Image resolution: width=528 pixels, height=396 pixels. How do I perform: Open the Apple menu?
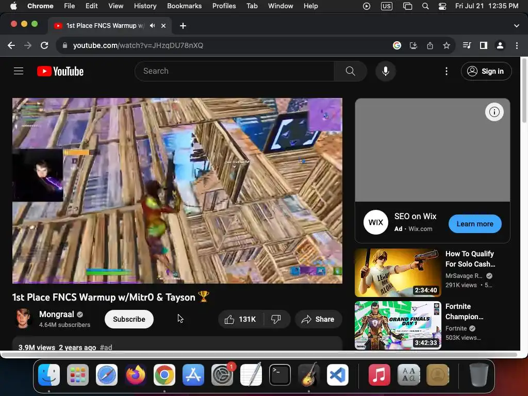coord(13,6)
